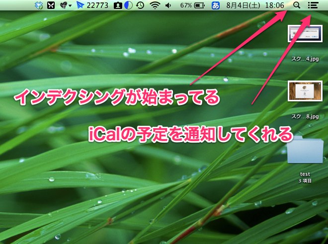Click the black butterfly menu bar icon
Image resolution: width=328 pixels, height=244 pixels.
click(51, 5)
